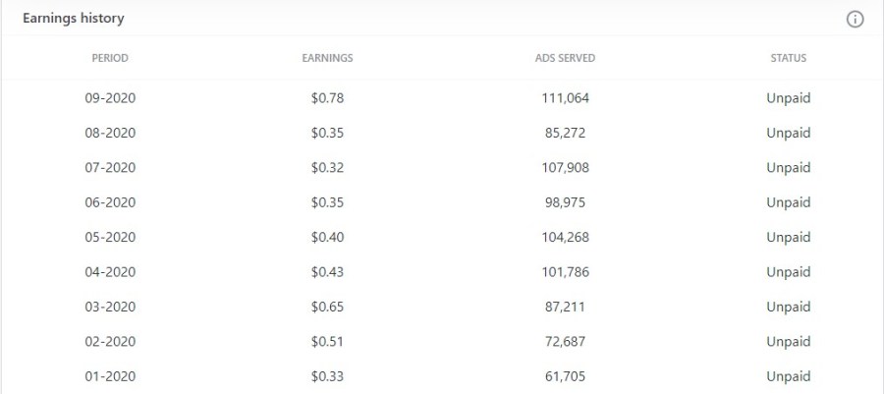The width and height of the screenshot is (884, 394).
Task: Click the $0.51 earnings for 02-2020
Action: [x=327, y=342]
